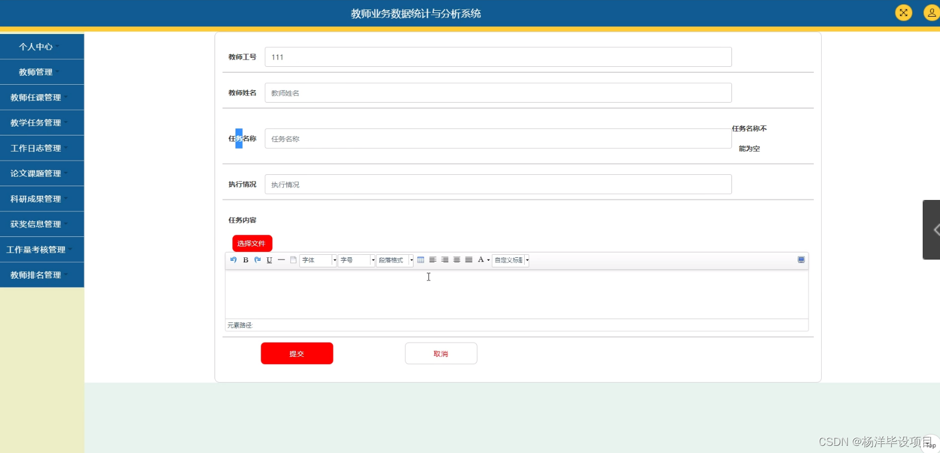Click the 元素路径 status bar of the editor
Image resolution: width=940 pixels, height=453 pixels.
(x=517, y=325)
